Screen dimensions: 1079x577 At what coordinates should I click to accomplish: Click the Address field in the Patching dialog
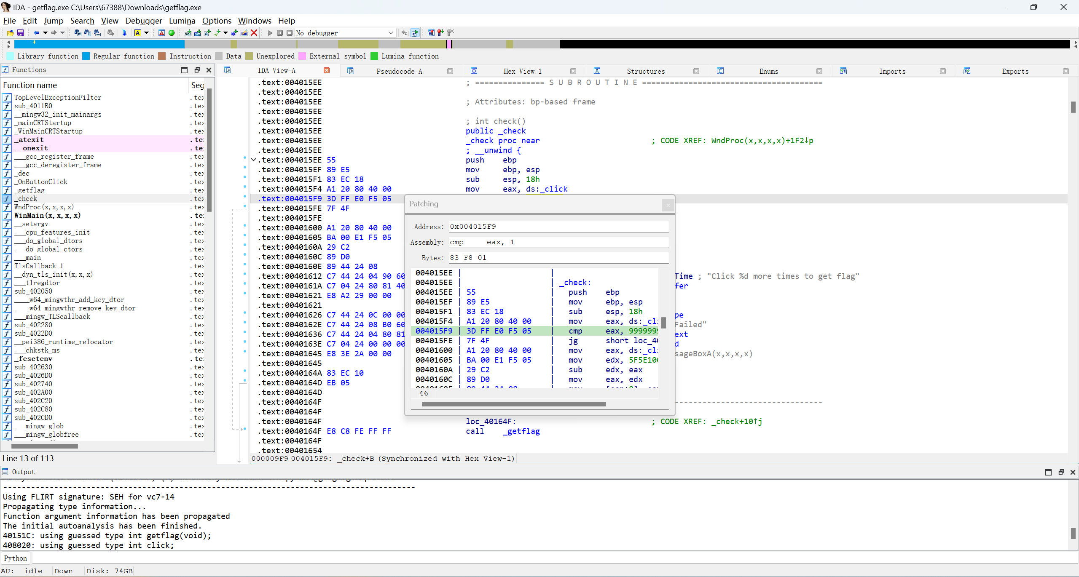(558, 227)
